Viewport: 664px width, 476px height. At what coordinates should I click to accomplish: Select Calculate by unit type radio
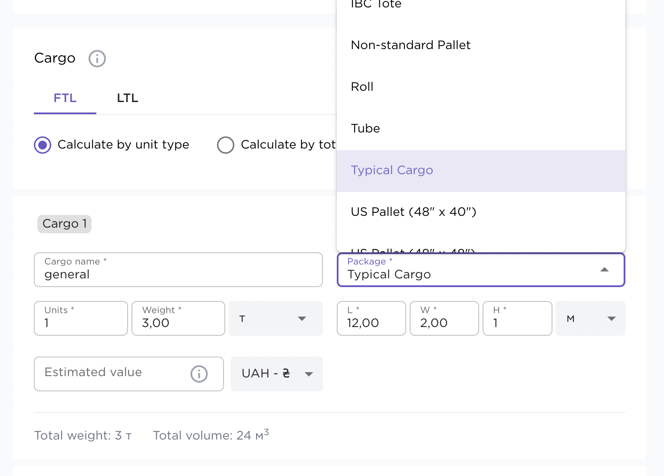click(43, 145)
